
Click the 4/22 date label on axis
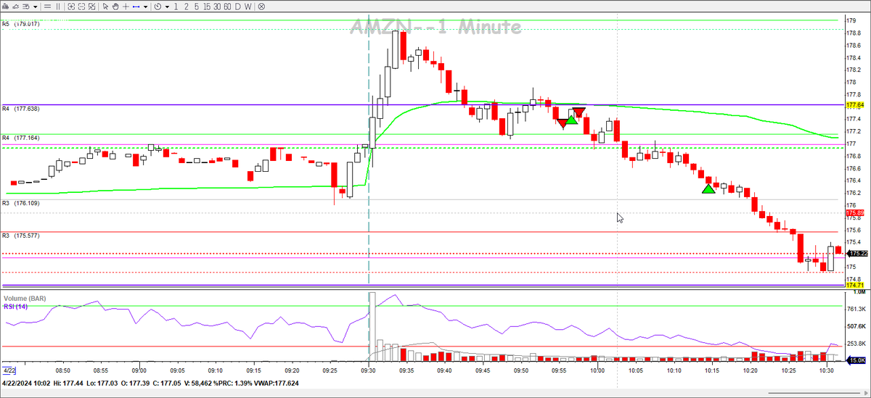[x=10, y=370]
